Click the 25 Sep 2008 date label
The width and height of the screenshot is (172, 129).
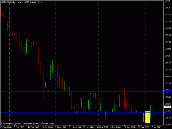click(6, 127)
